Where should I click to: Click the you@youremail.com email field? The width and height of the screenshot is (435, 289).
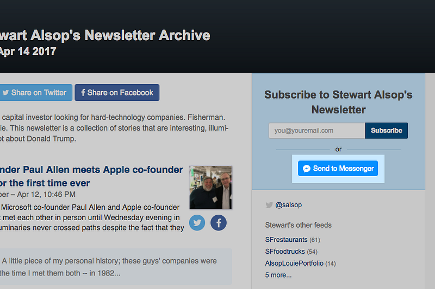coord(317,131)
